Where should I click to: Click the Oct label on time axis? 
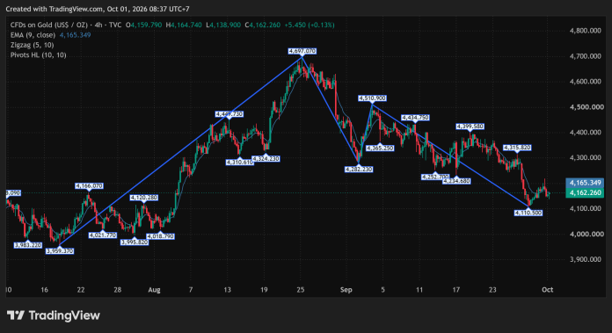click(x=547, y=290)
